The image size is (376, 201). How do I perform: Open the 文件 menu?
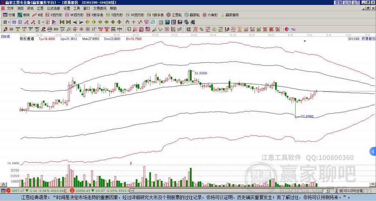tap(10, 8)
